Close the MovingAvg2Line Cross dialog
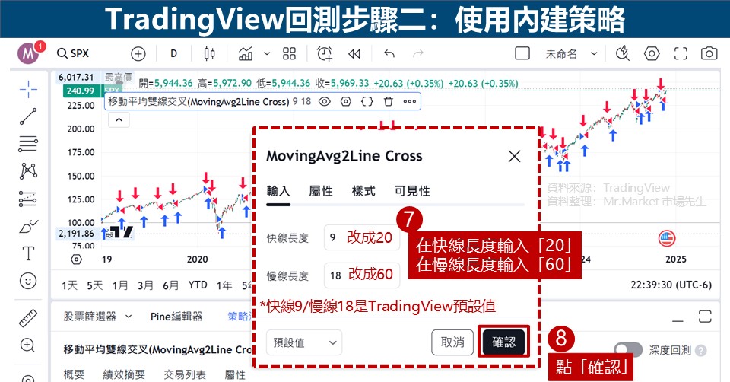 [515, 156]
